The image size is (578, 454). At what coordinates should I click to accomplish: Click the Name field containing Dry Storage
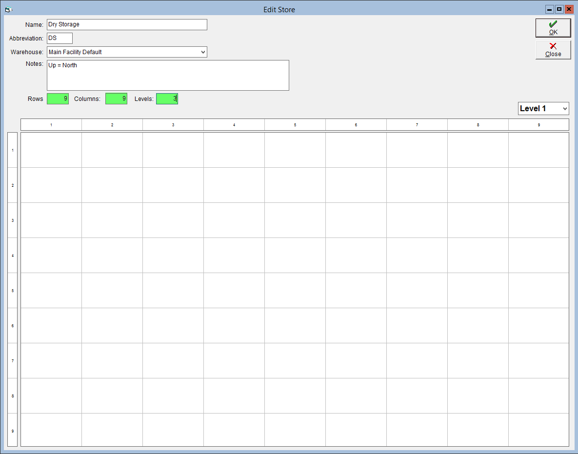click(127, 25)
